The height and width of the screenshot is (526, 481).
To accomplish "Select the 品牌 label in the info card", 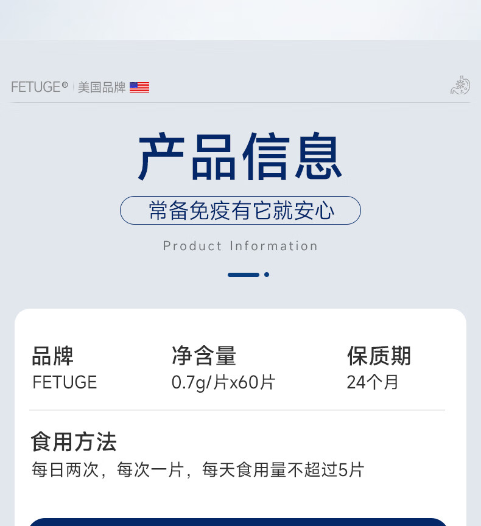I will [x=52, y=356].
